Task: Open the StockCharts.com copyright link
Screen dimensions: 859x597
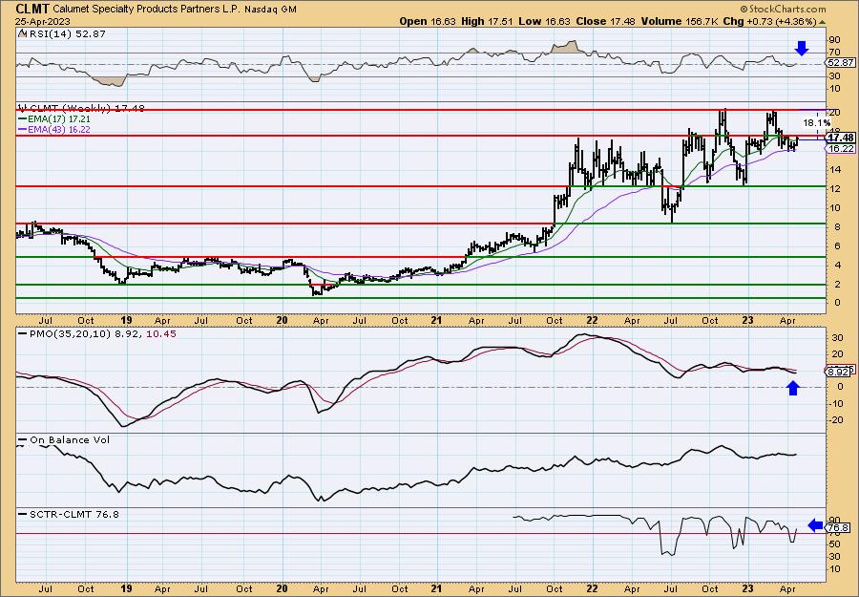Action: tap(783, 10)
